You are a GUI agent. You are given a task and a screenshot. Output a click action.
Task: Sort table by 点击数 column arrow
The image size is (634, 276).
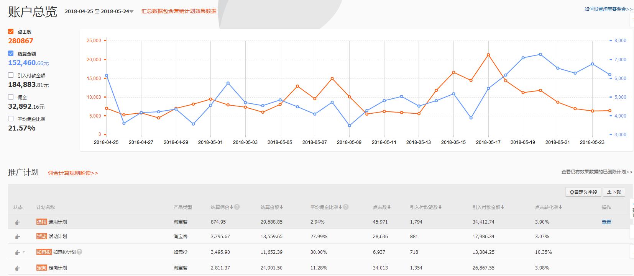pos(389,207)
